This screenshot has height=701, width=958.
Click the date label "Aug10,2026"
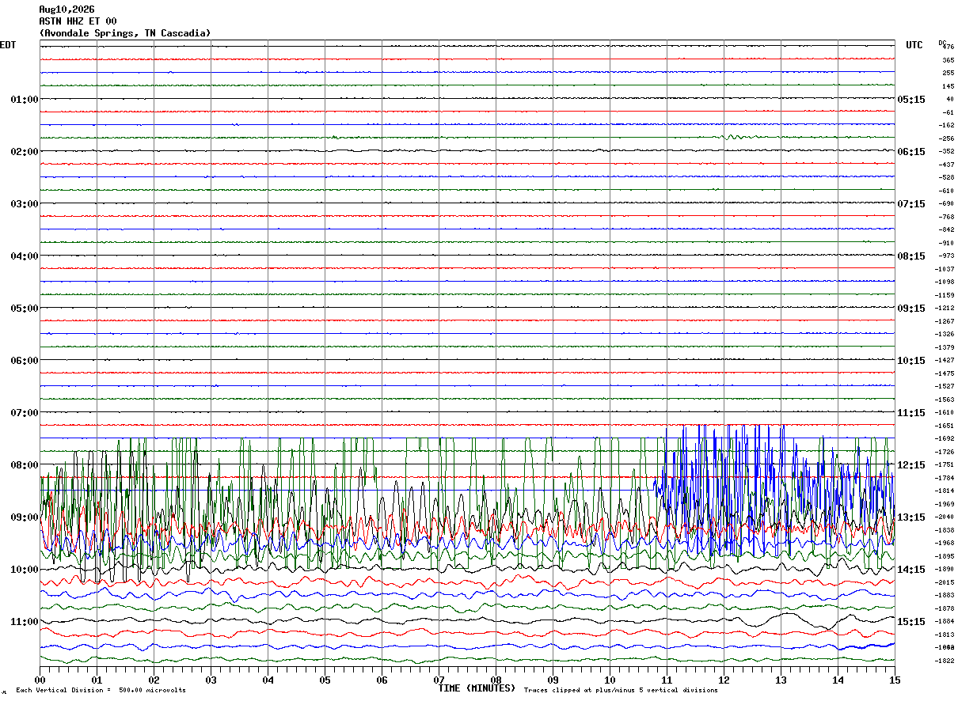[67, 9]
